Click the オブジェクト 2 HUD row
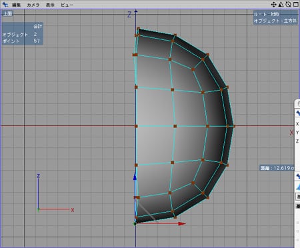 19,34
